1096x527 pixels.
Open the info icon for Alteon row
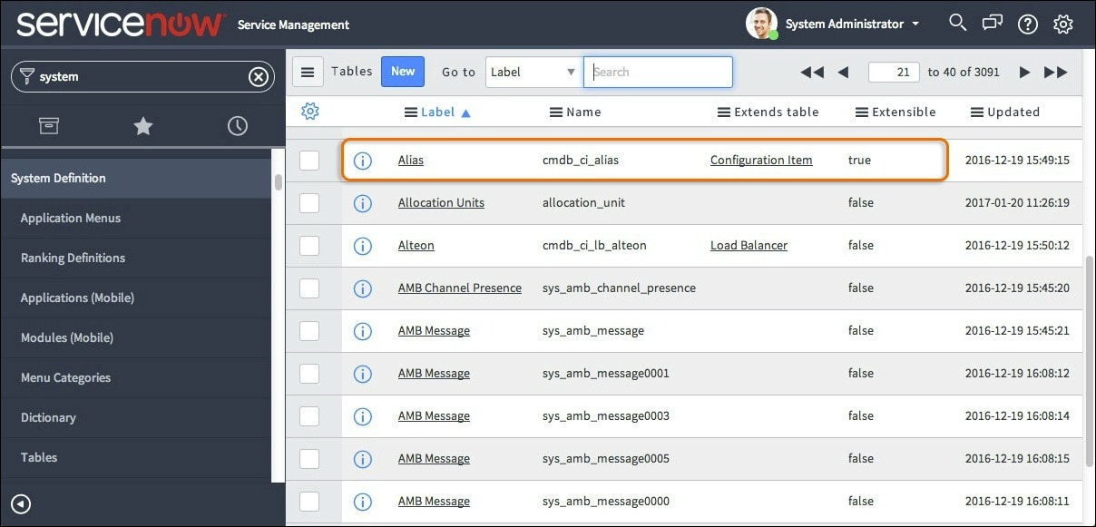coord(363,246)
